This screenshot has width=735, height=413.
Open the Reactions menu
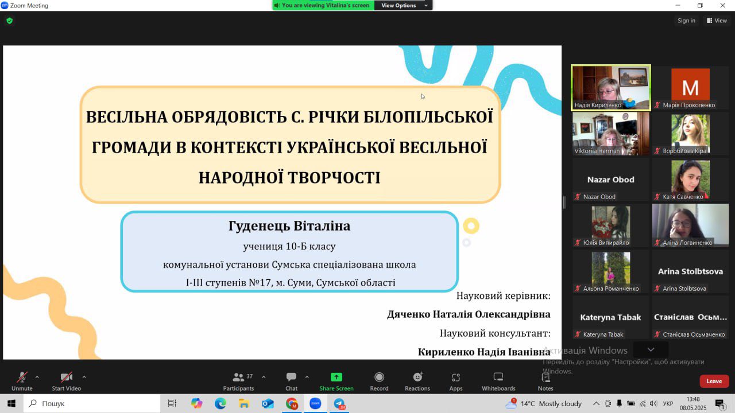[417, 381]
